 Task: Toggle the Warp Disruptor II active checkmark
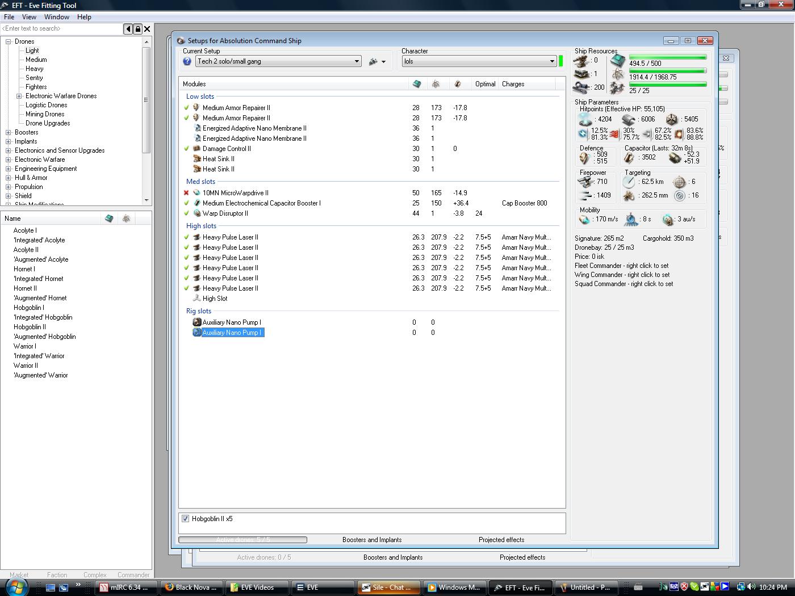[x=186, y=213]
